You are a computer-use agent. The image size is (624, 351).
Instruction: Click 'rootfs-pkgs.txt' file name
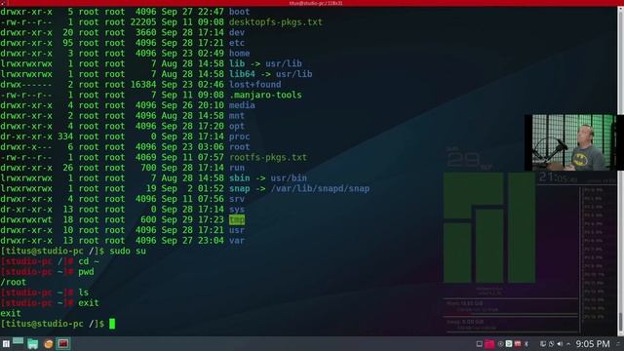pyautogui.click(x=268, y=157)
